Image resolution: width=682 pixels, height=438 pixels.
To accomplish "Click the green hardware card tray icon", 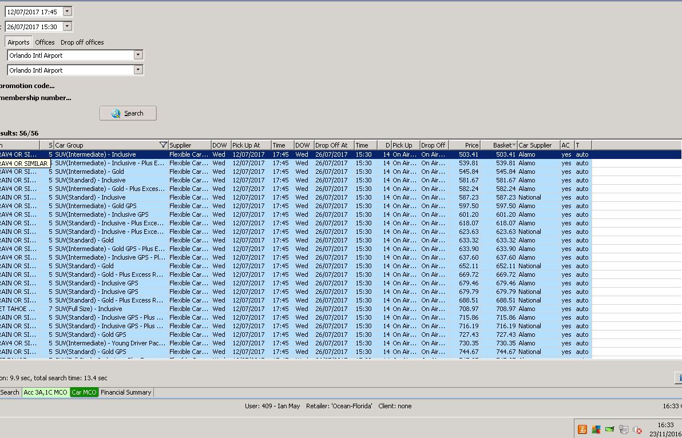I will point(610,429).
